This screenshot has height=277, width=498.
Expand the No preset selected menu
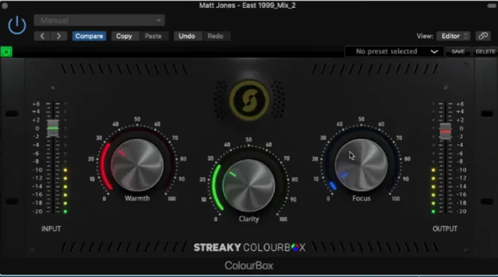pyautogui.click(x=394, y=52)
